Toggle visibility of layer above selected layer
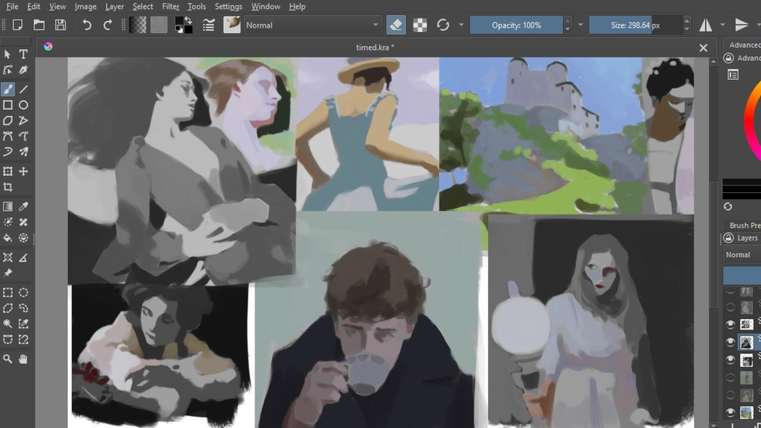 (731, 324)
